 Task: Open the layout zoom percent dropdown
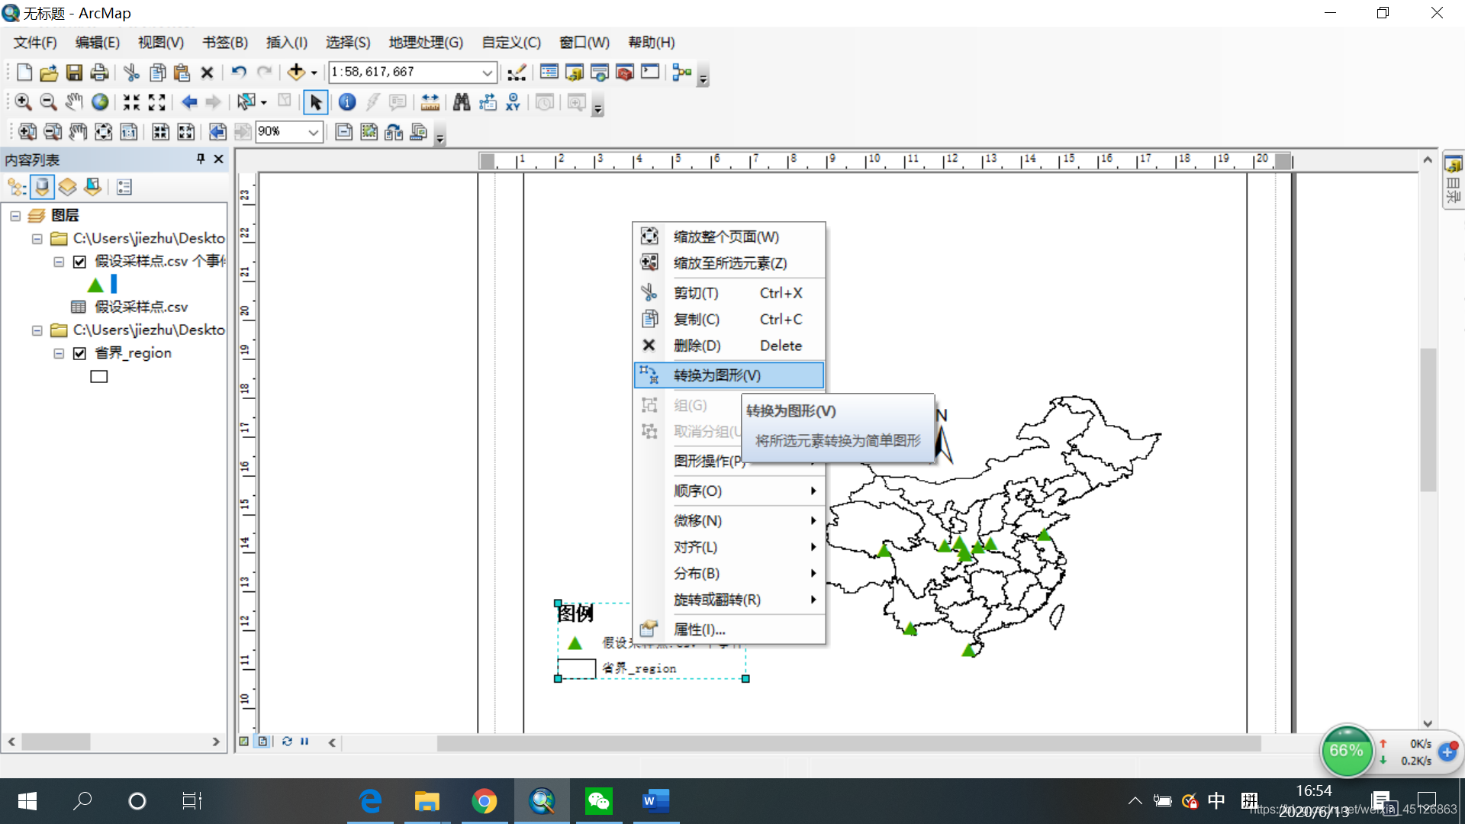coord(313,132)
